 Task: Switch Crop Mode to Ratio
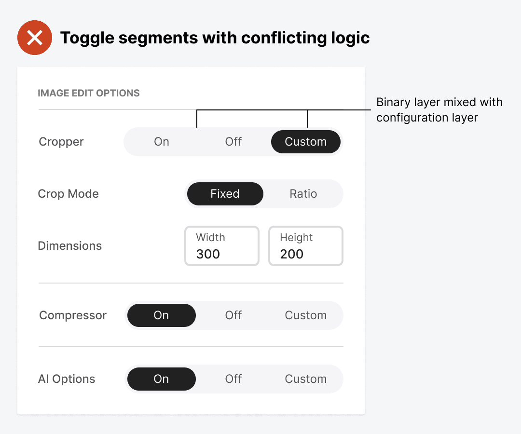[x=303, y=194]
